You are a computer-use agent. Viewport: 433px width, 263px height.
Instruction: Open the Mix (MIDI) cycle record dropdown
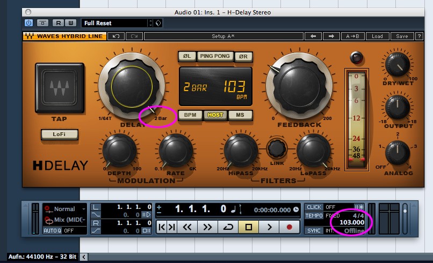click(65, 220)
